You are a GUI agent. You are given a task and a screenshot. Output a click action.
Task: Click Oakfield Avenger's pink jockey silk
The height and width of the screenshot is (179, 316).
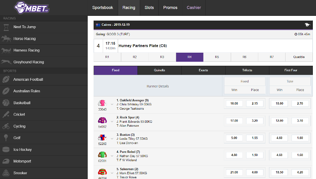102,103
